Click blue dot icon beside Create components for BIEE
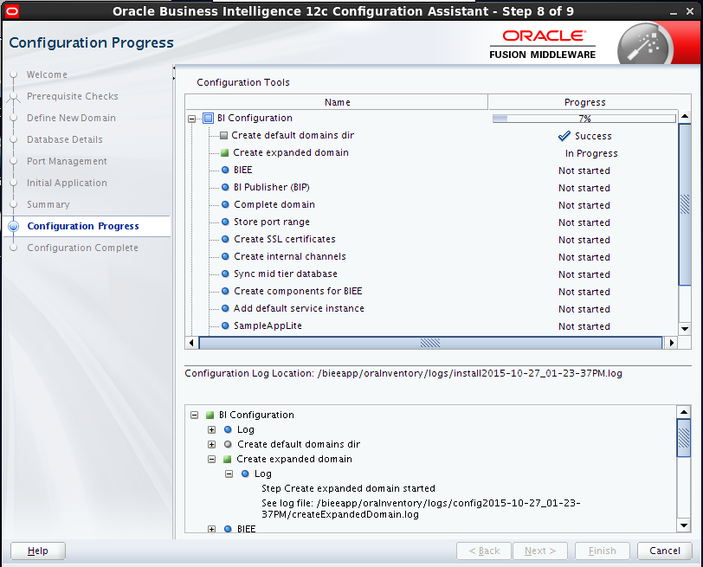The image size is (703, 567). click(x=225, y=292)
